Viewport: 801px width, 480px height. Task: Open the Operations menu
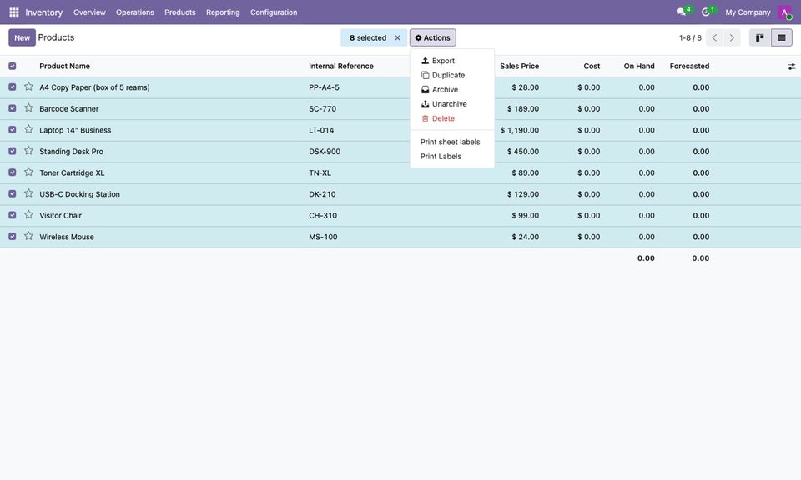point(135,12)
